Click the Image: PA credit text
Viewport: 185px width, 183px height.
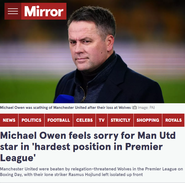146,108
